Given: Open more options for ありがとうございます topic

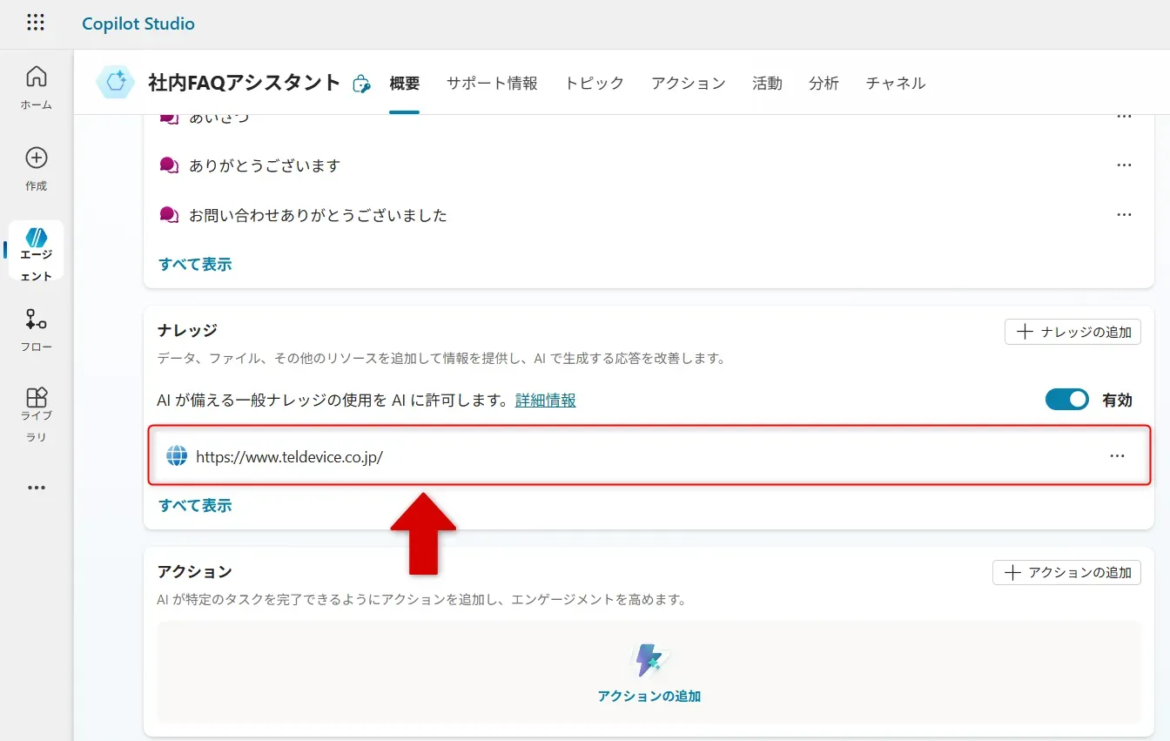Looking at the screenshot, I should (1124, 165).
